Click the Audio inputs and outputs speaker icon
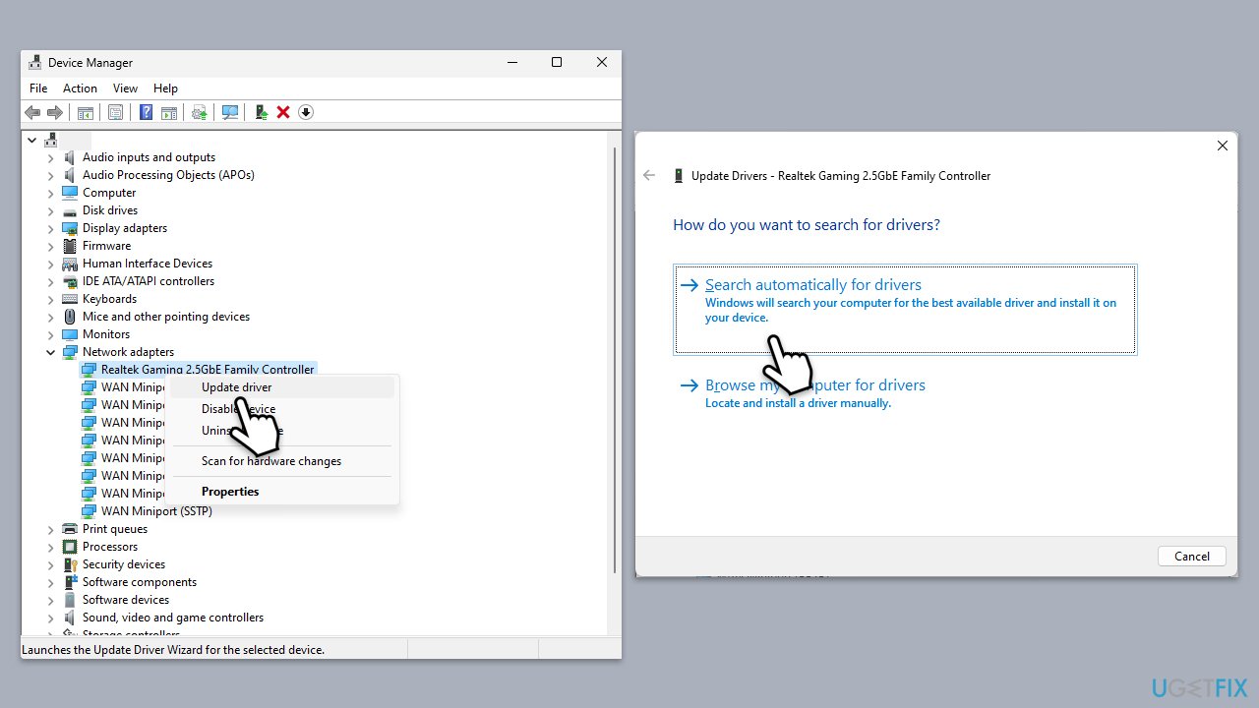Image resolution: width=1259 pixels, height=708 pixels. coord(70,157)
